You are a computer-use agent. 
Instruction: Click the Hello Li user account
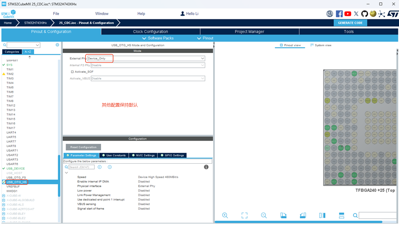(x=189, y=14)
